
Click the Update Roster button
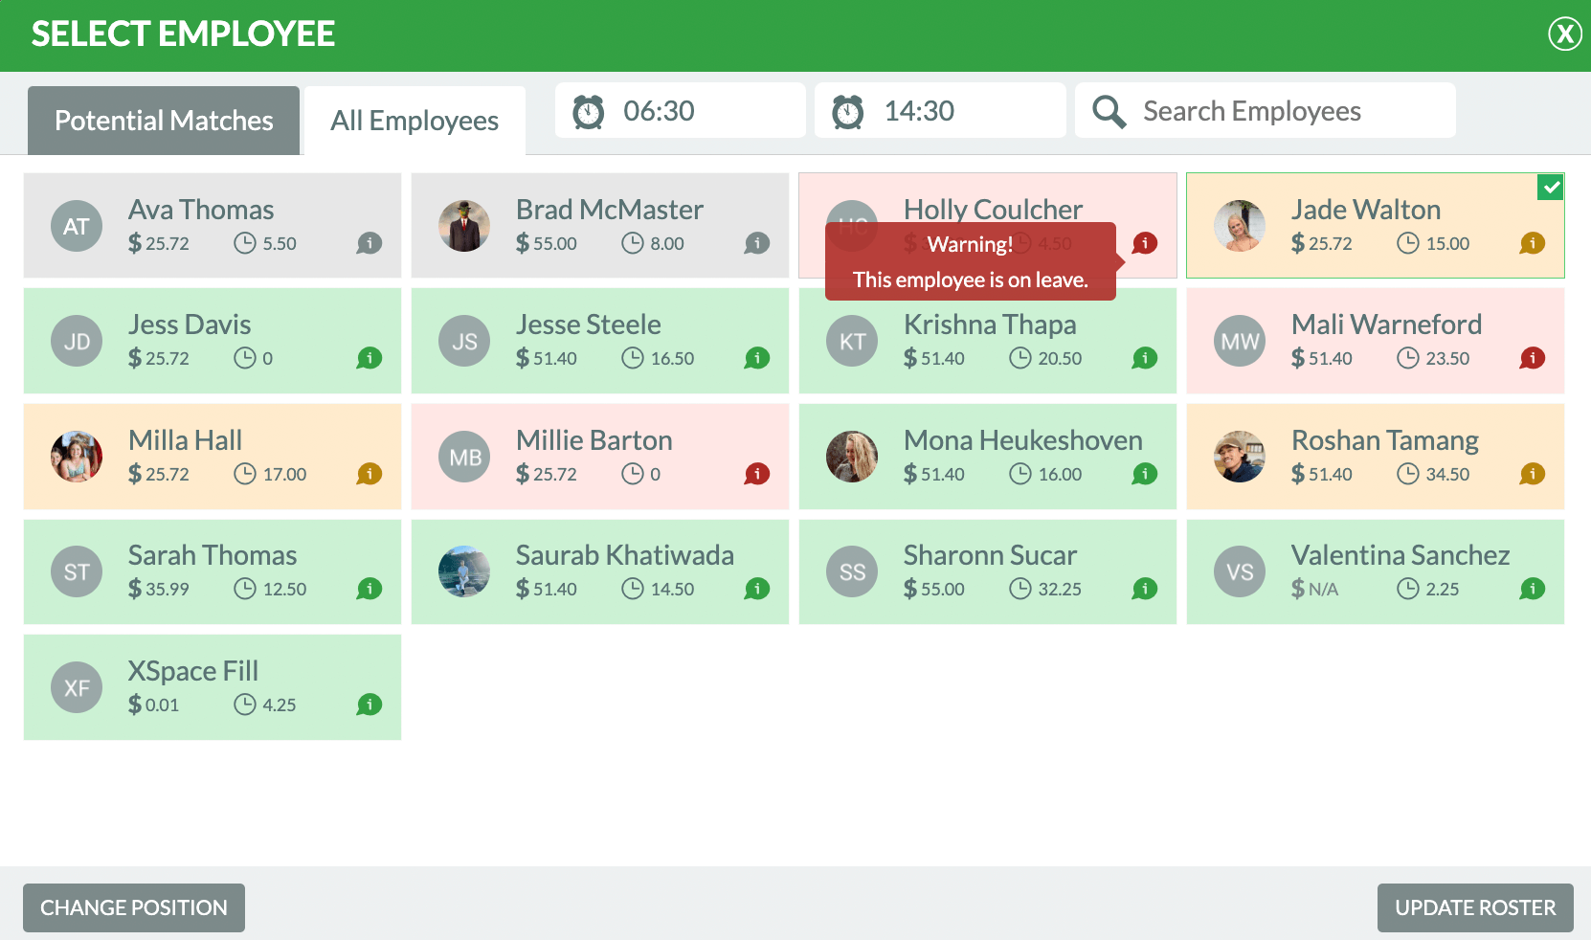point(1475,907)
